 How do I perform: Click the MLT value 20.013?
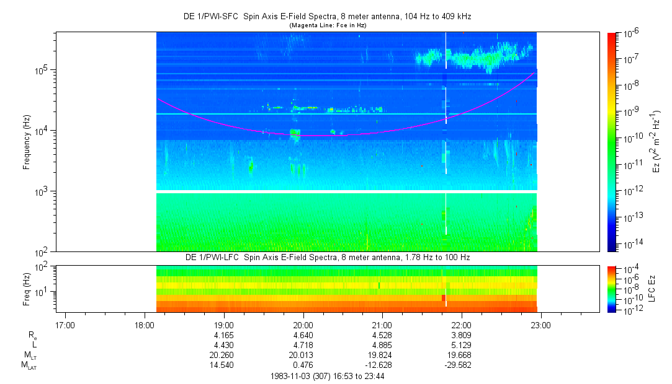[x=303, y=356]
